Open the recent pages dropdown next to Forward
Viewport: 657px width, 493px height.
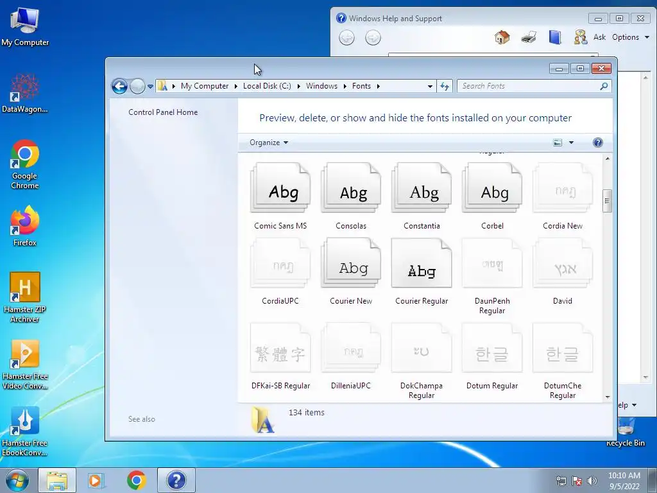point(150,87)
